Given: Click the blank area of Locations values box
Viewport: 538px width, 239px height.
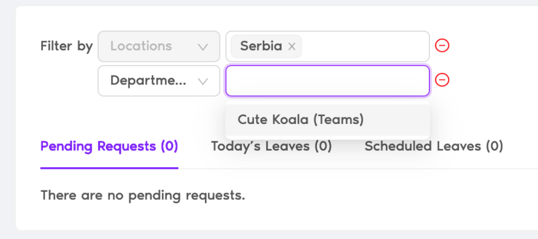Looking at the screenshot, I should point(365,46).
